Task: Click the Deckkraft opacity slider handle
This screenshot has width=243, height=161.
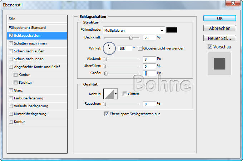Action: [131, 37]
